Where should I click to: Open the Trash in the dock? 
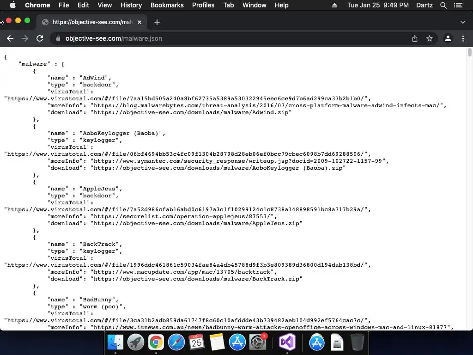click(358, 343)
